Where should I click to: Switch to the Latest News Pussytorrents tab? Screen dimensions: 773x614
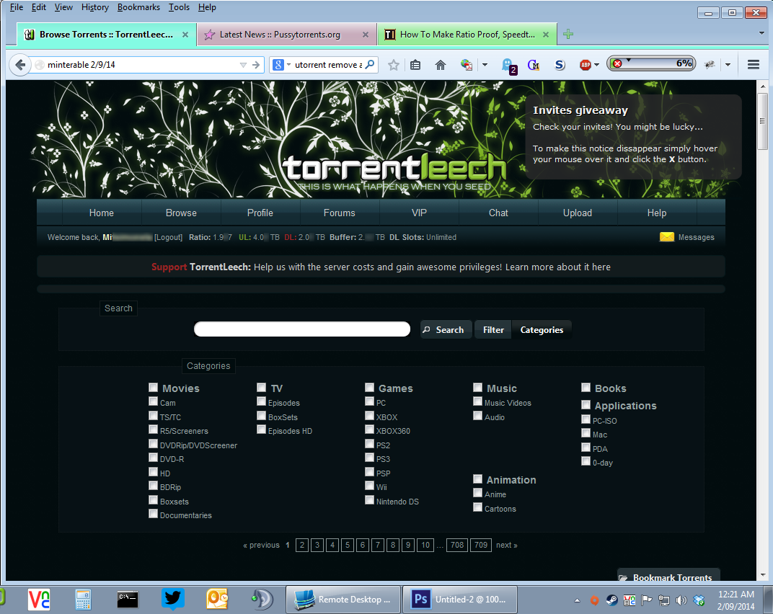(287, 34)
